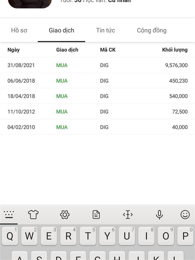195x260 pixels.
Task: Tap the T key on keyboard
Action: tap(88, 236)
